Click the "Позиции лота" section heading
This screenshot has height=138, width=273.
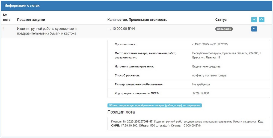[121, 112]
